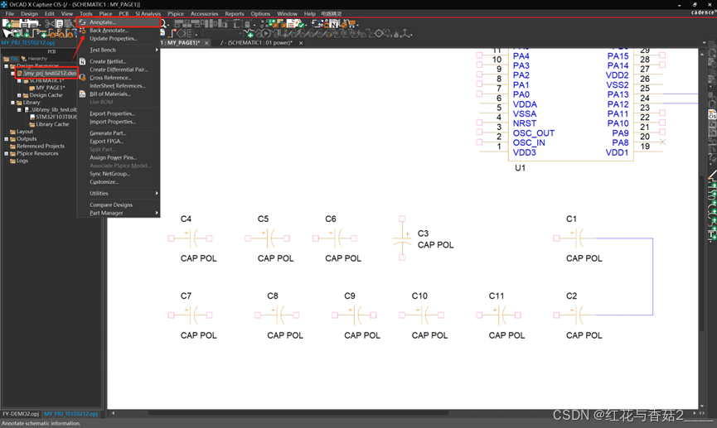Open the PSpice menu

point(176,14)
